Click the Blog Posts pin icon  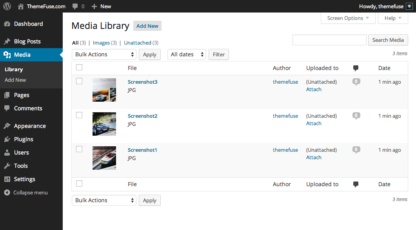7,41
